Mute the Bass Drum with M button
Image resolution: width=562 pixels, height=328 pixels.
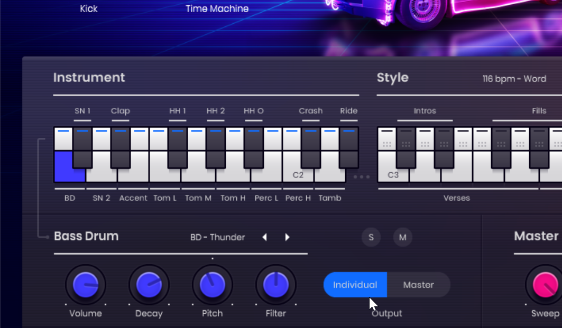coord(402,237)
